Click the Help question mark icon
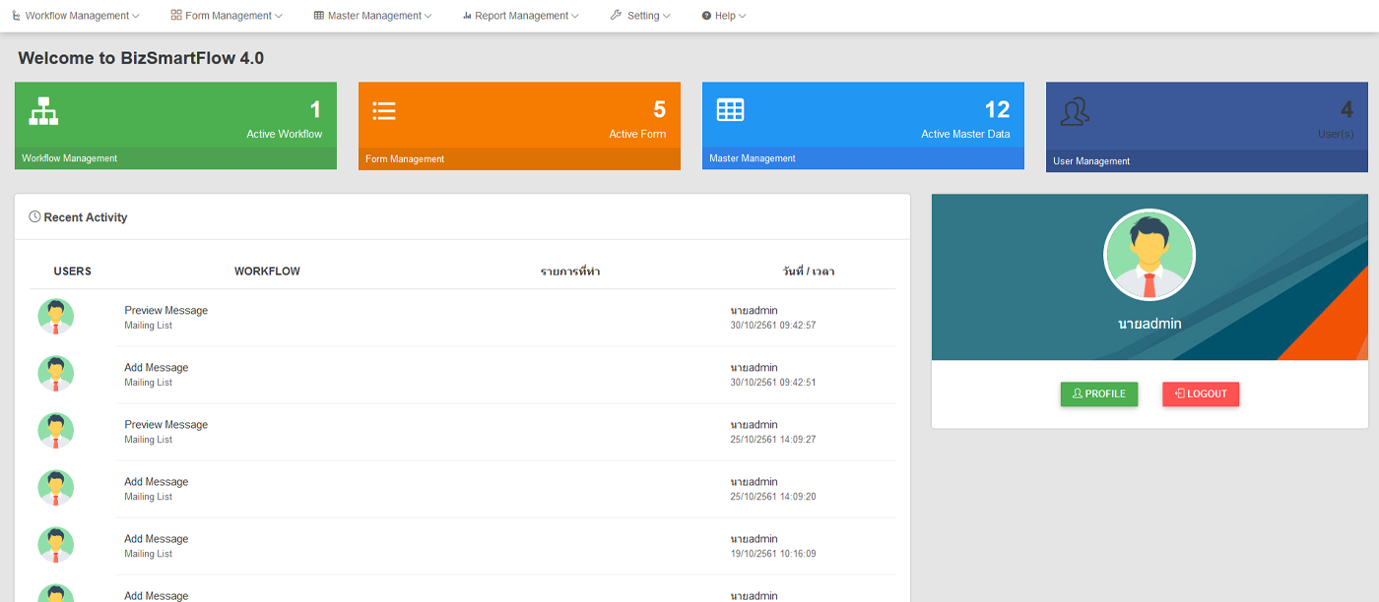 tap(706, 16)
